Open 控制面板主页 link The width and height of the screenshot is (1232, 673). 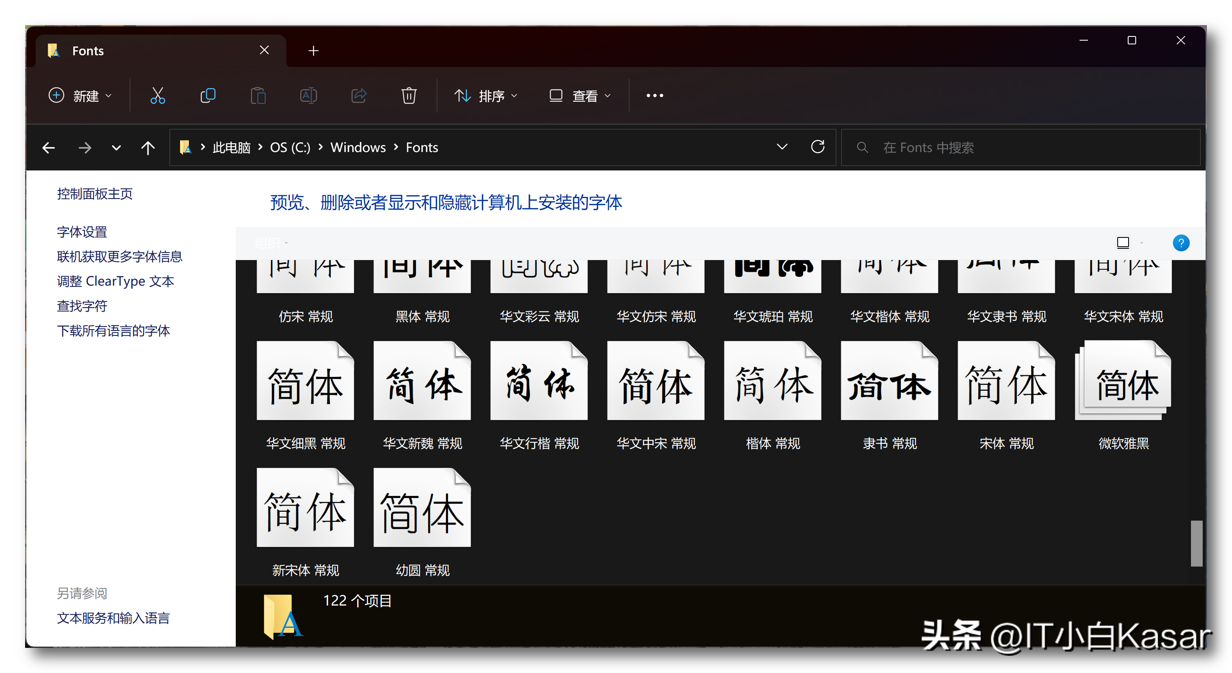(95, 194)
